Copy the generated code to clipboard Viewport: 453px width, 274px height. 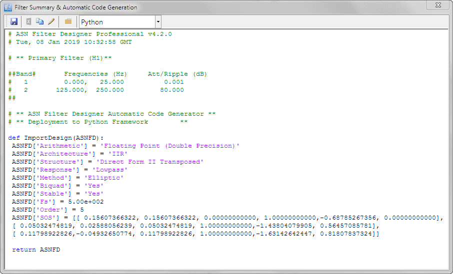point(39,21)
